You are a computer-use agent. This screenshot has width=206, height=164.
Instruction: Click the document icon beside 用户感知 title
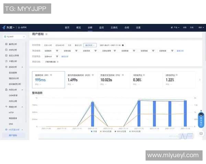click(x=46, y=34)
